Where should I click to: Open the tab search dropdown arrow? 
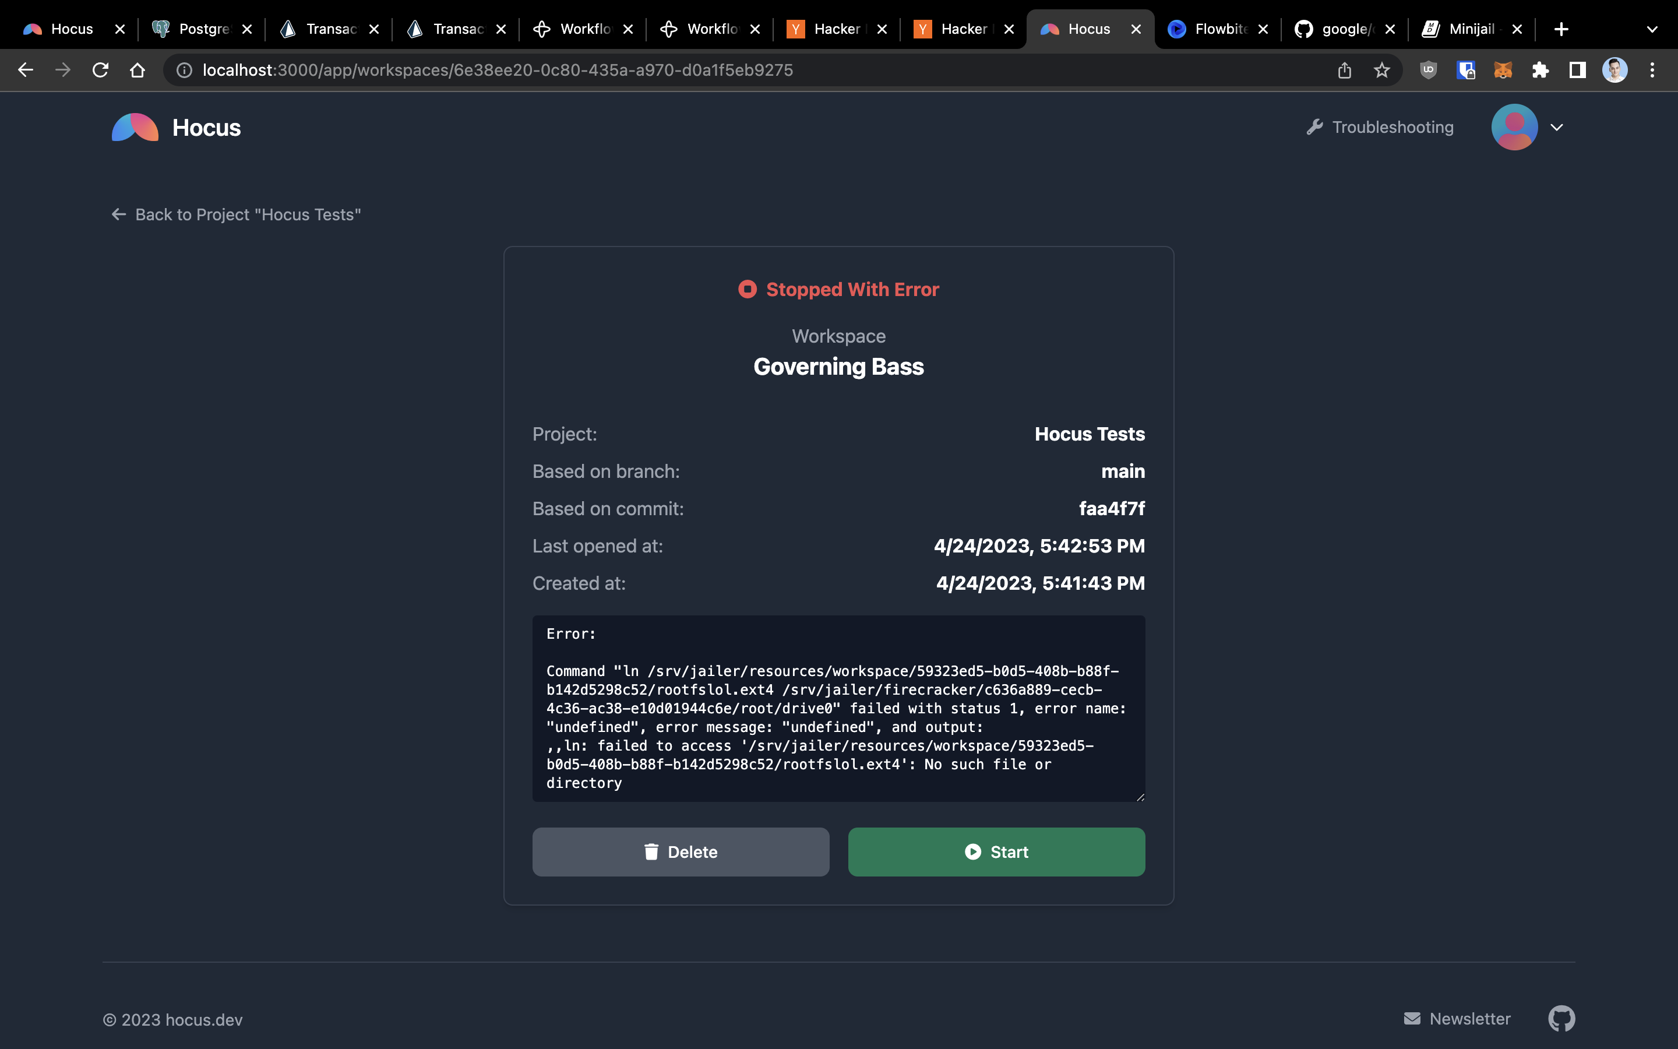[x=1652, y=29]
